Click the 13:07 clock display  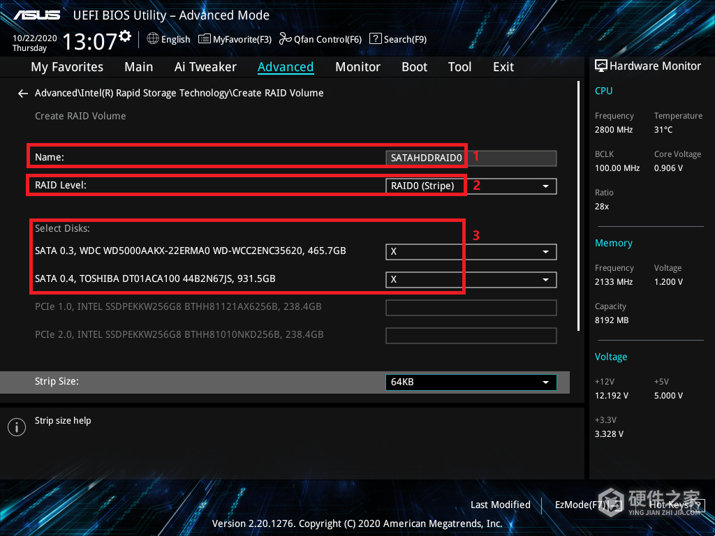(90, 41)
